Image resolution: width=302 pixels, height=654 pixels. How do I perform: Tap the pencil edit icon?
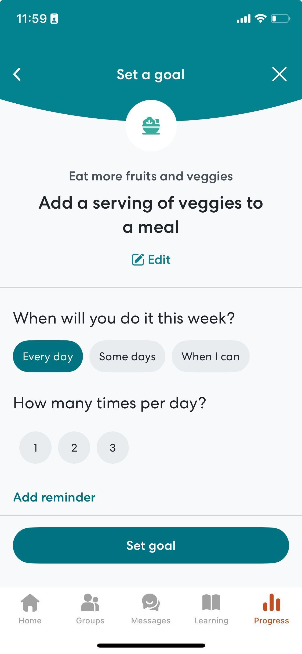pyautogui.click(x=138, y=260)
